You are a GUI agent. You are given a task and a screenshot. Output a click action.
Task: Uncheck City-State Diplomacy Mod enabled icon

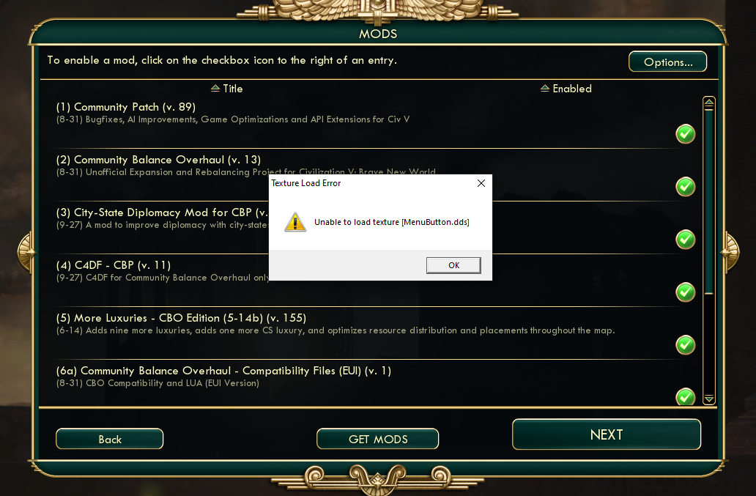pos(685,240)
